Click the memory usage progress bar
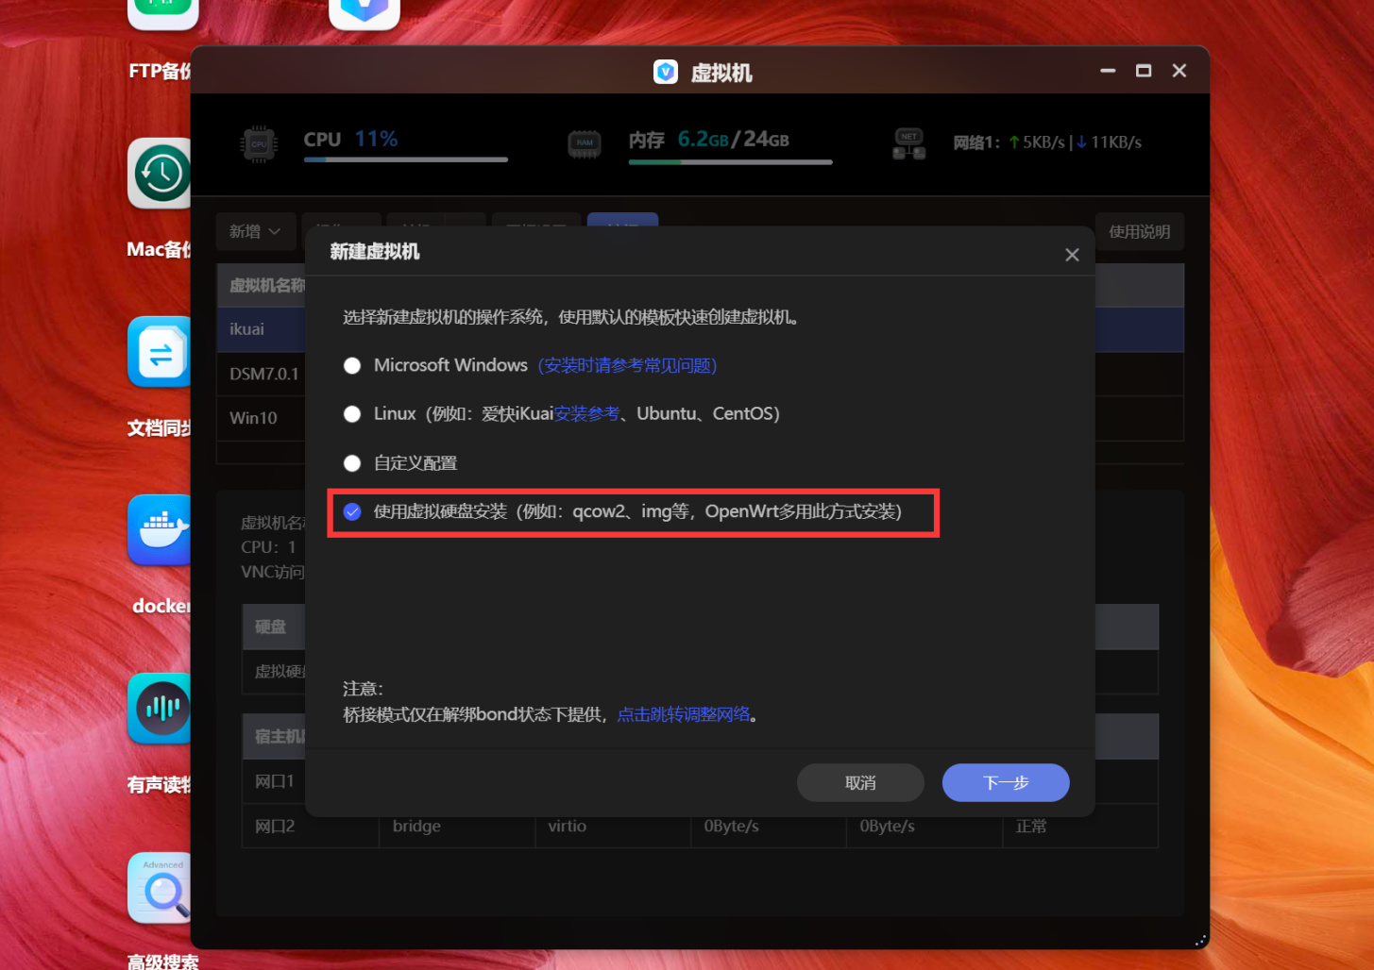1374x970 pixels. coord(731,162)
